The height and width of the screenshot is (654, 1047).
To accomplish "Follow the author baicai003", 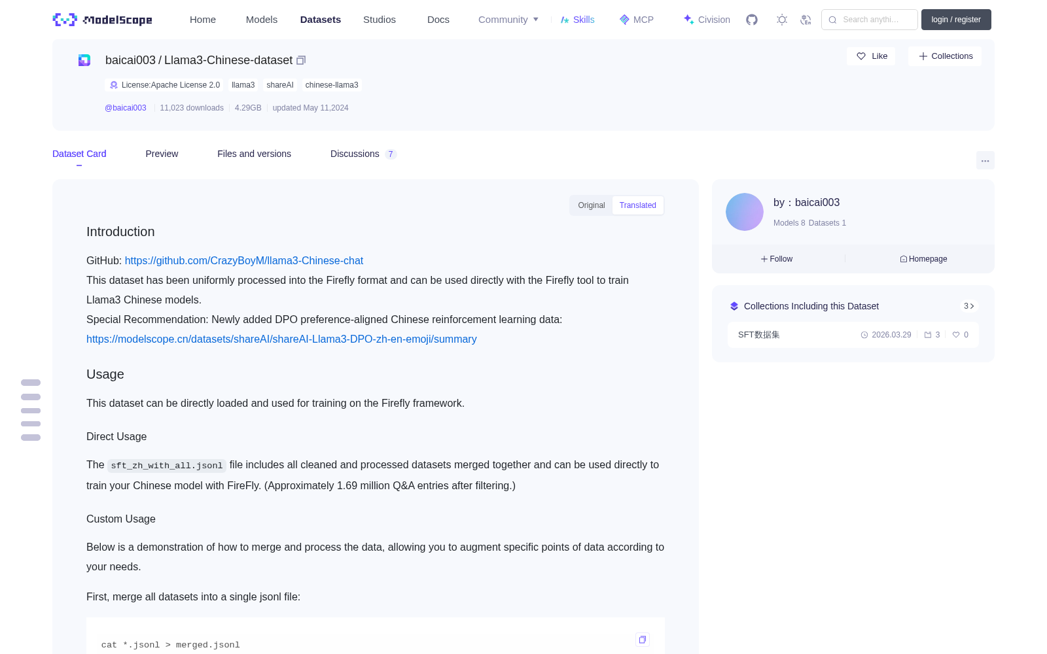I will pyautogui.click(x=777, y=259).
